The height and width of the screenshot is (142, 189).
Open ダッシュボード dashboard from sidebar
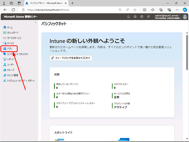click(11, 33)
